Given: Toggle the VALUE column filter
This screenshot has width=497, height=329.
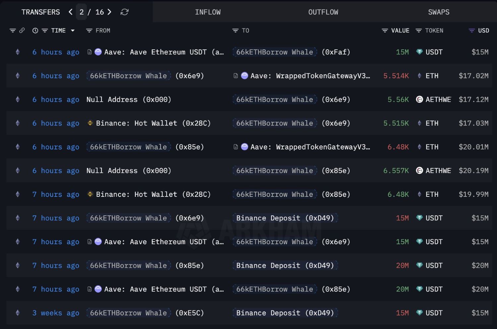Looking at the screenshot, I should pos(384,30).
